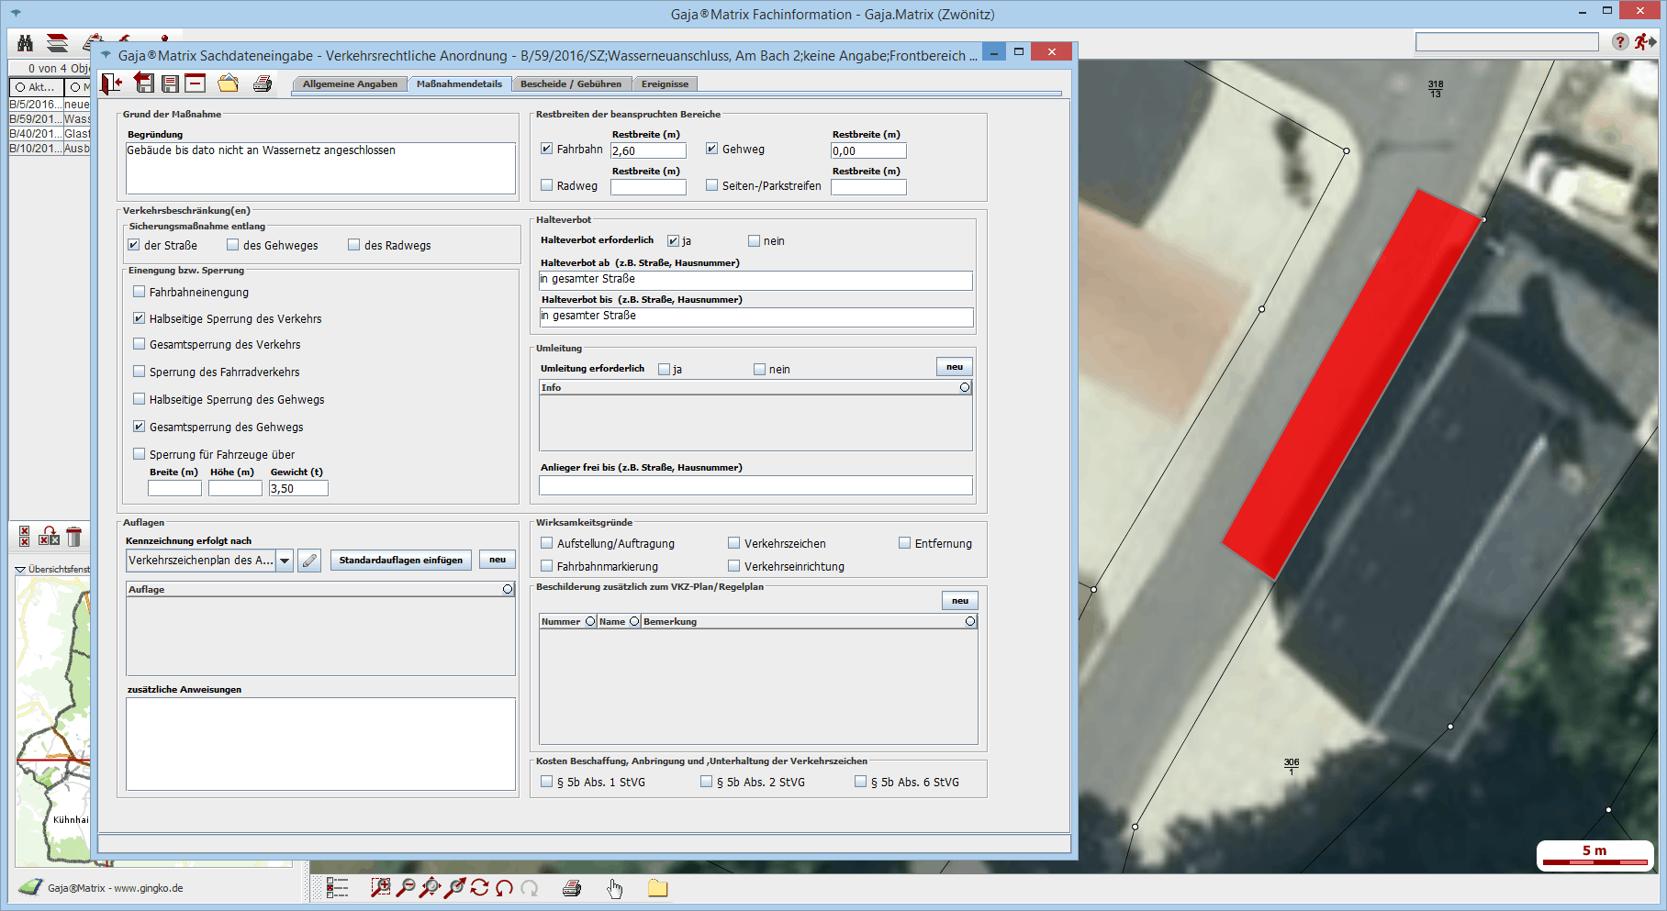Print the record using the dialog printer icon
1667x911 pixels.
pyautogui.click(x=263, y=83)
